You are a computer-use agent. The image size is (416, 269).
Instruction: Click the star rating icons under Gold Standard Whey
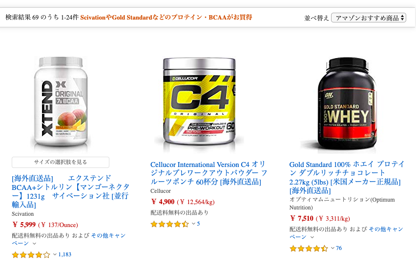(x=309, y=248)
